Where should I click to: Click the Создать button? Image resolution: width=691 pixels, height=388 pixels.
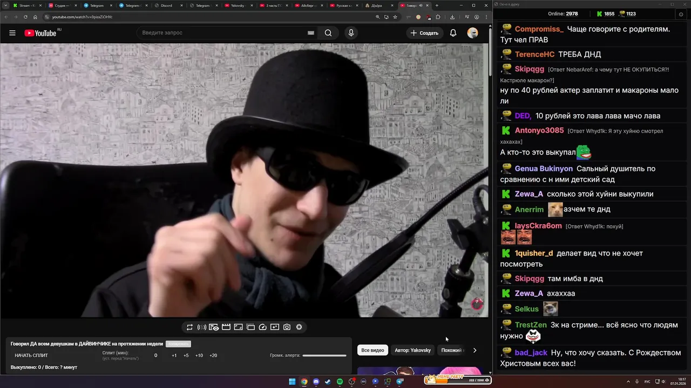point(424,33)
